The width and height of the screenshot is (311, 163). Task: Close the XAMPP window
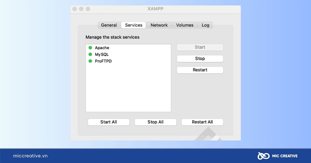click(75, 9)
